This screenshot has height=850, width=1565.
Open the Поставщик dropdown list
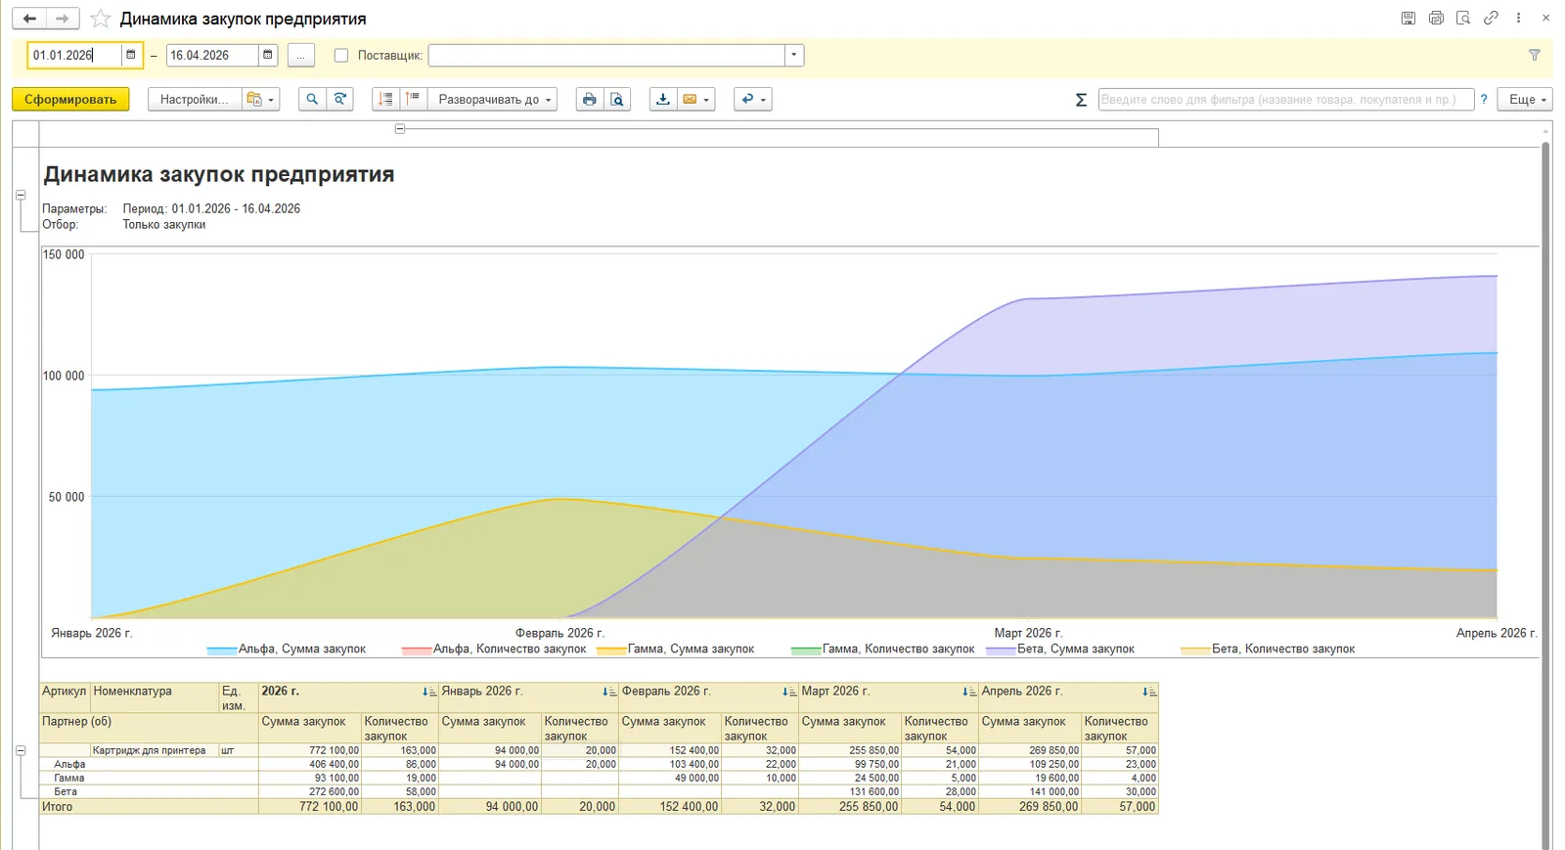point(793,55)
